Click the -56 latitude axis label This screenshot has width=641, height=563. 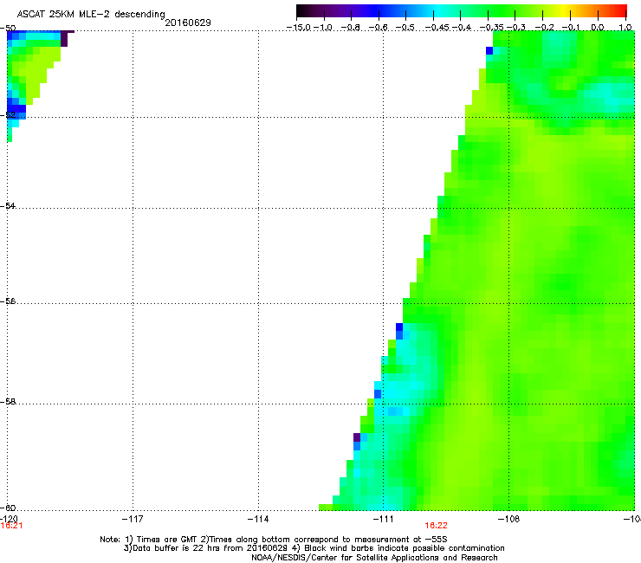(8, 301)
